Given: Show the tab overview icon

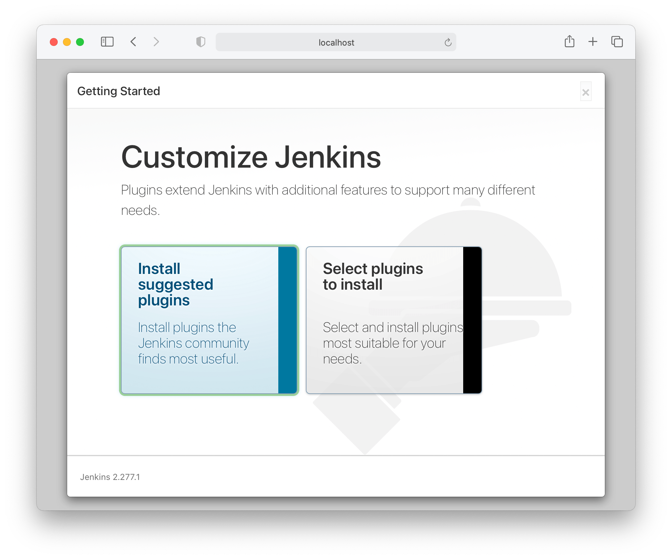Looking at the screenshot, I should [617, 42].
